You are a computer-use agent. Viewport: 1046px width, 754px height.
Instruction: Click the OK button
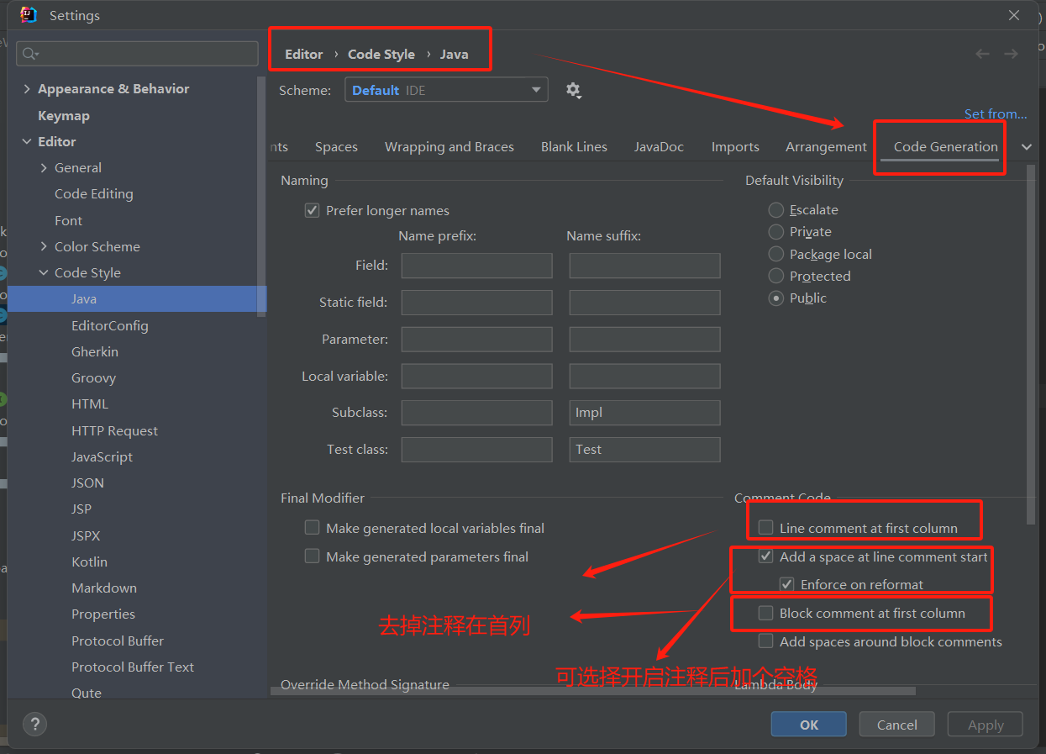809,725
